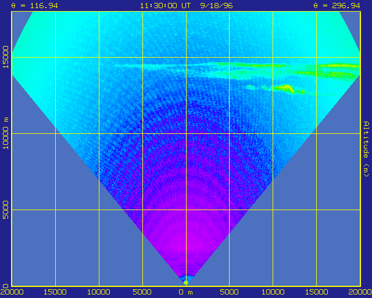Click the 10000 m altitude axis label
Screen dimensions: 372x298
[x=5, y=133]
